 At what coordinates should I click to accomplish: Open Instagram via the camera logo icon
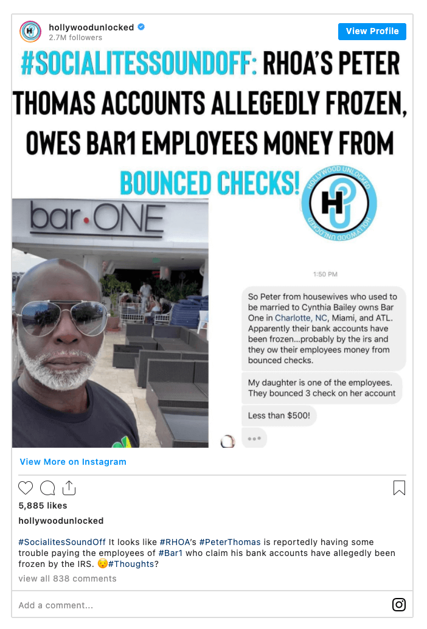pyautogui.click(x=398, y=604)
